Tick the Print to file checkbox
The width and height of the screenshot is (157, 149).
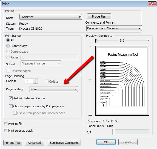(x=5, y=124)
